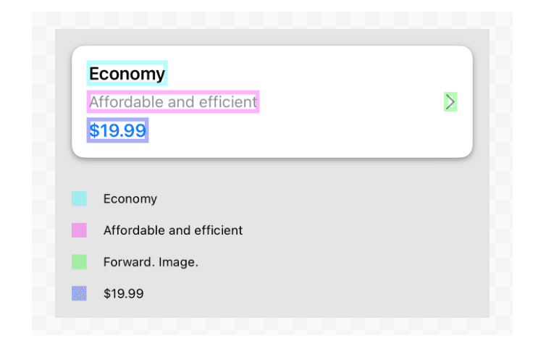This screenshot has width=546, height=349.
Task: Click the dollar sign of the blue price
Action: click(x=94, y=130)
